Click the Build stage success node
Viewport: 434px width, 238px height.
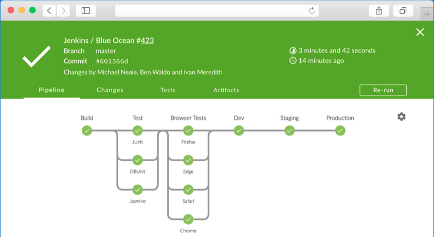(x=87, y=130)
